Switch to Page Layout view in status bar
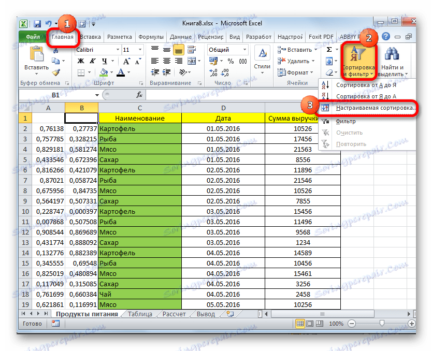 click(x=310, y=323)
